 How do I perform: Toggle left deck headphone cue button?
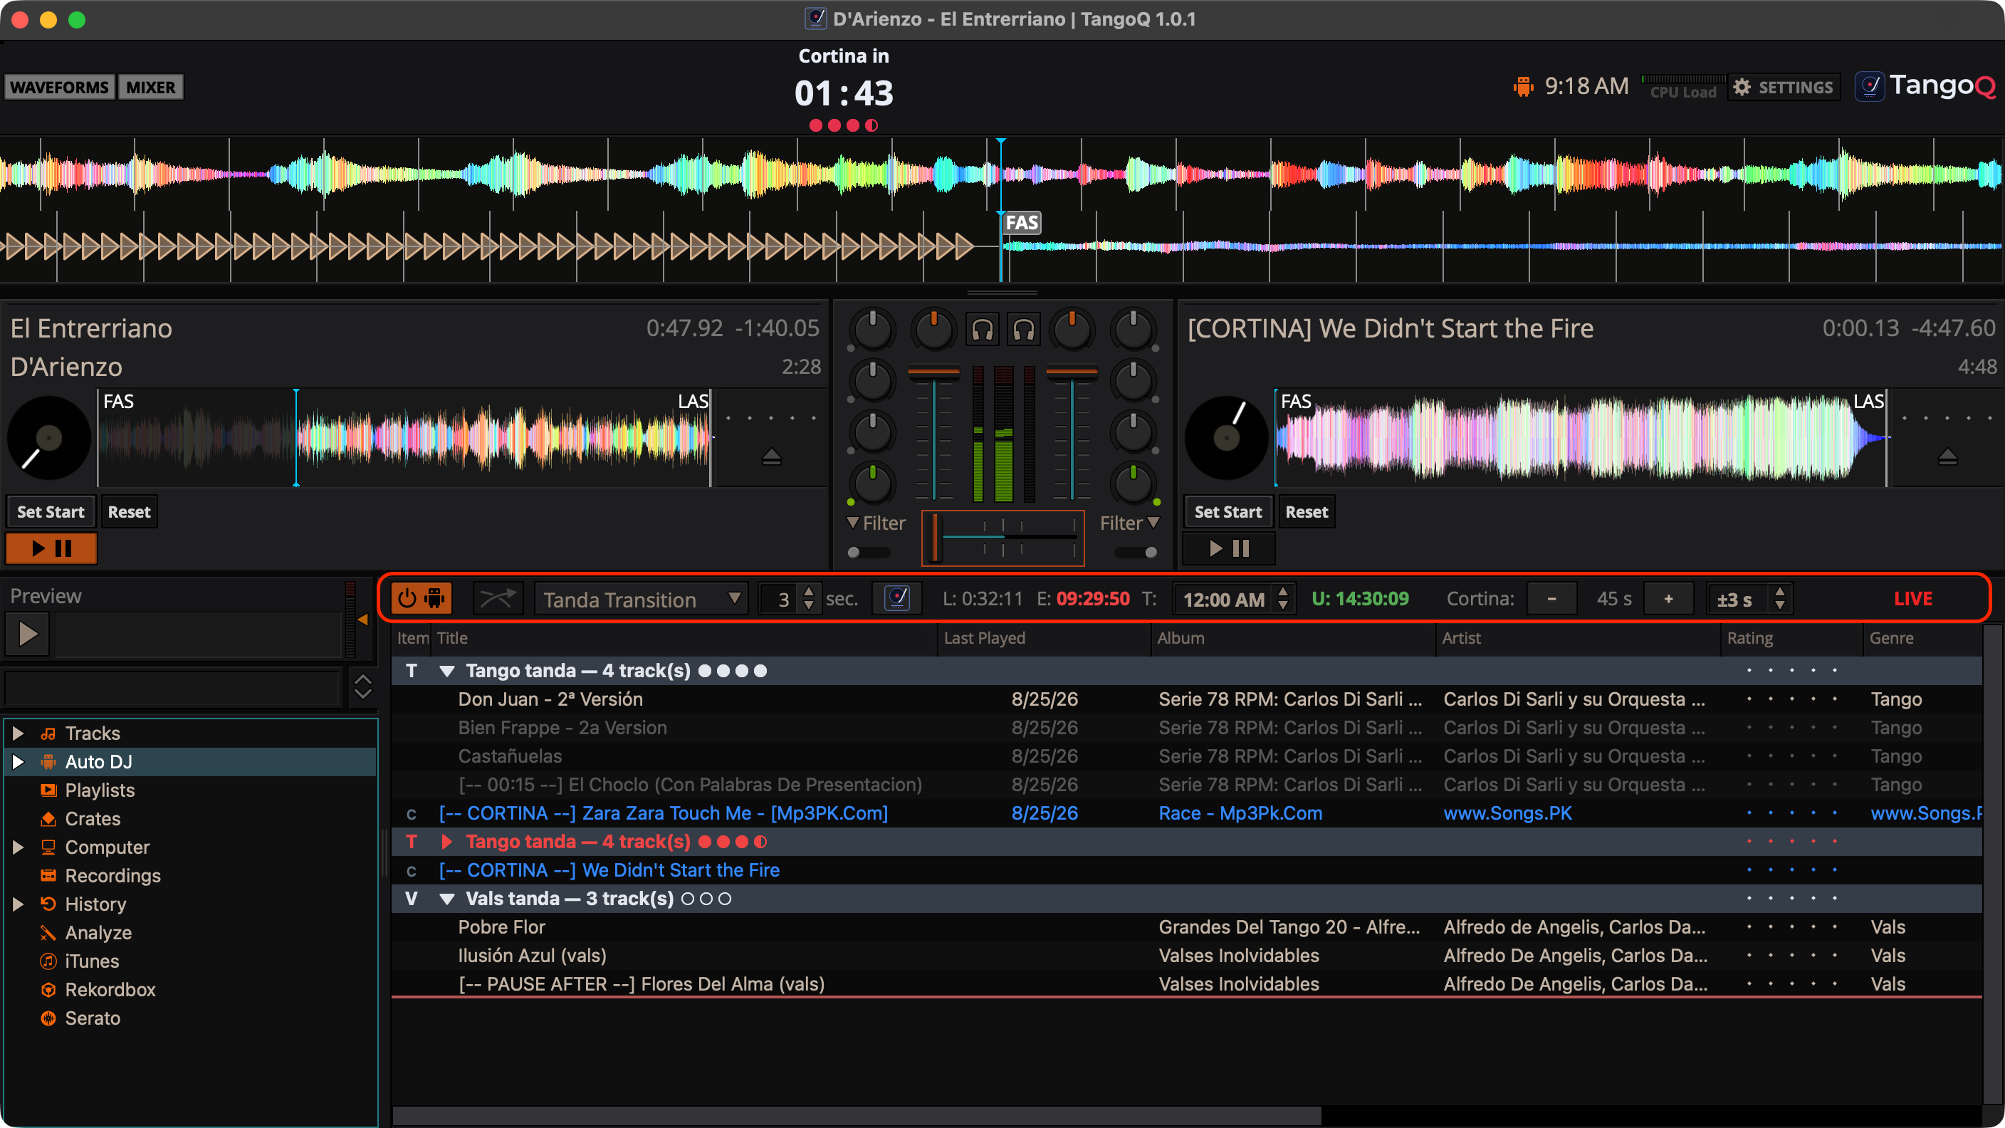click(x=983, y=330)
